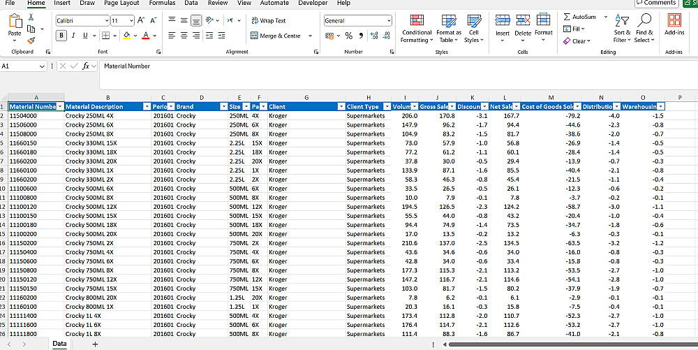Click the Sort & Filter icon
The image size is (698, 350).
tap(622, 21)
